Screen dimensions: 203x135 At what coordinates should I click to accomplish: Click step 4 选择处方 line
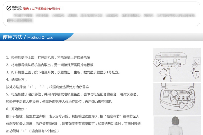16,80
